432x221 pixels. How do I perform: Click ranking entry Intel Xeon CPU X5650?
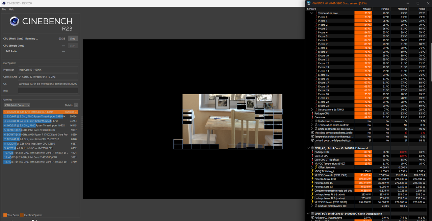41,144
